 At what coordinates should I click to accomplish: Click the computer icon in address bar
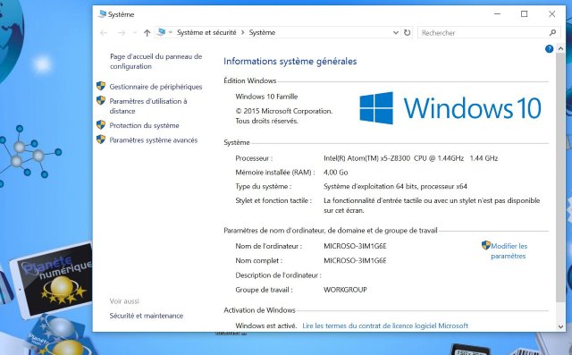point(161,32)
